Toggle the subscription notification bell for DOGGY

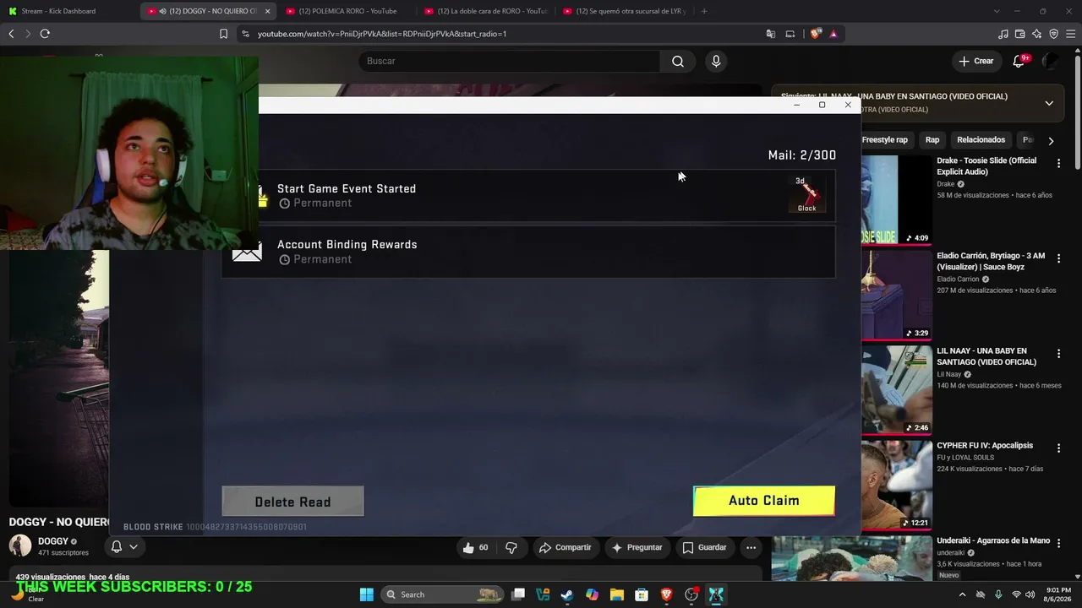[123, 546]
